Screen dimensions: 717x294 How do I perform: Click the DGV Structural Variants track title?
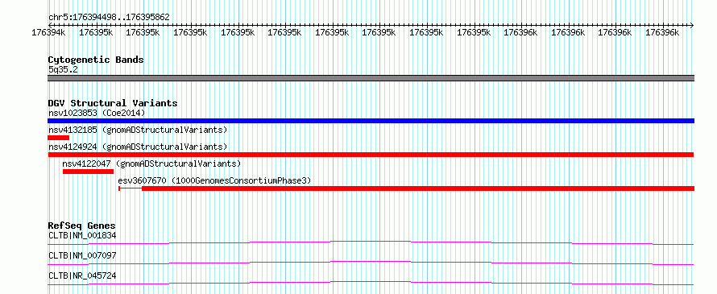coord(113,103)
